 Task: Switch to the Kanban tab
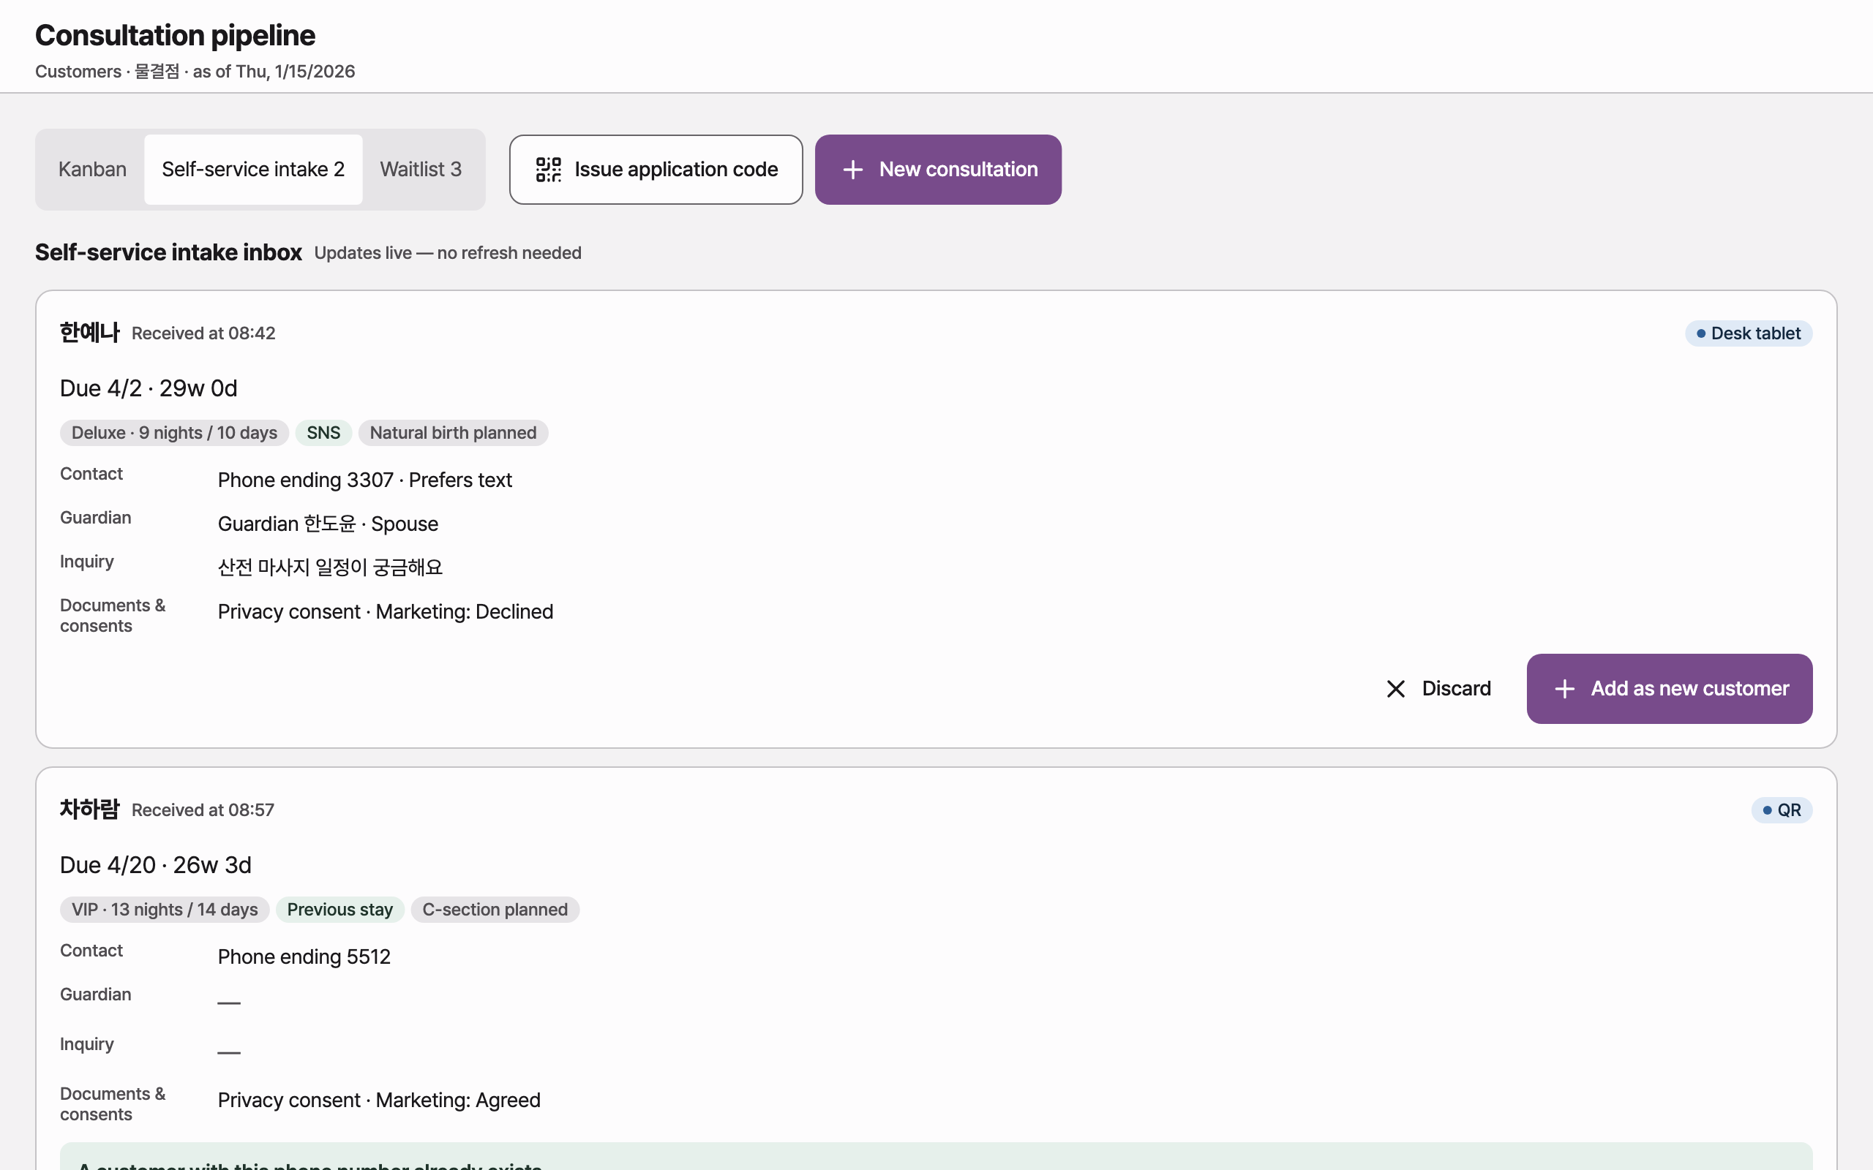92,170
